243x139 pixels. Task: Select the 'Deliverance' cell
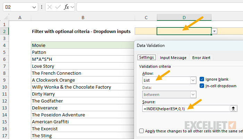point(83,108)
